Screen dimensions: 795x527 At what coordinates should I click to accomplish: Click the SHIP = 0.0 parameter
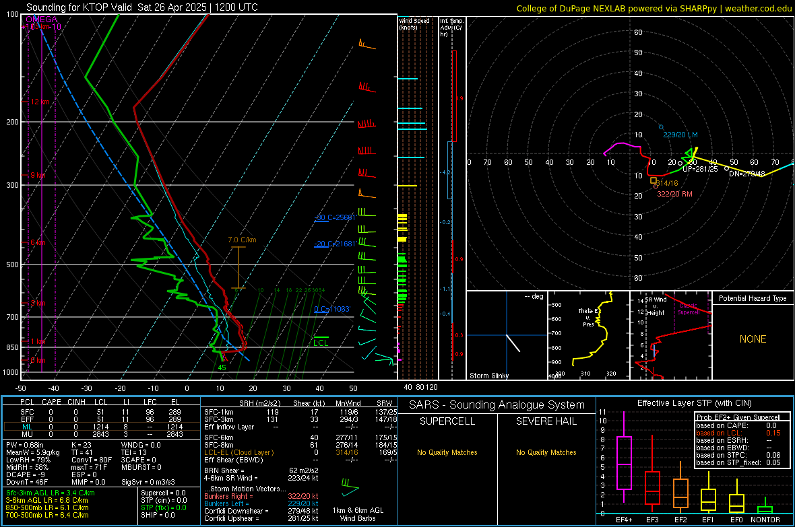[x=158, y=515]
